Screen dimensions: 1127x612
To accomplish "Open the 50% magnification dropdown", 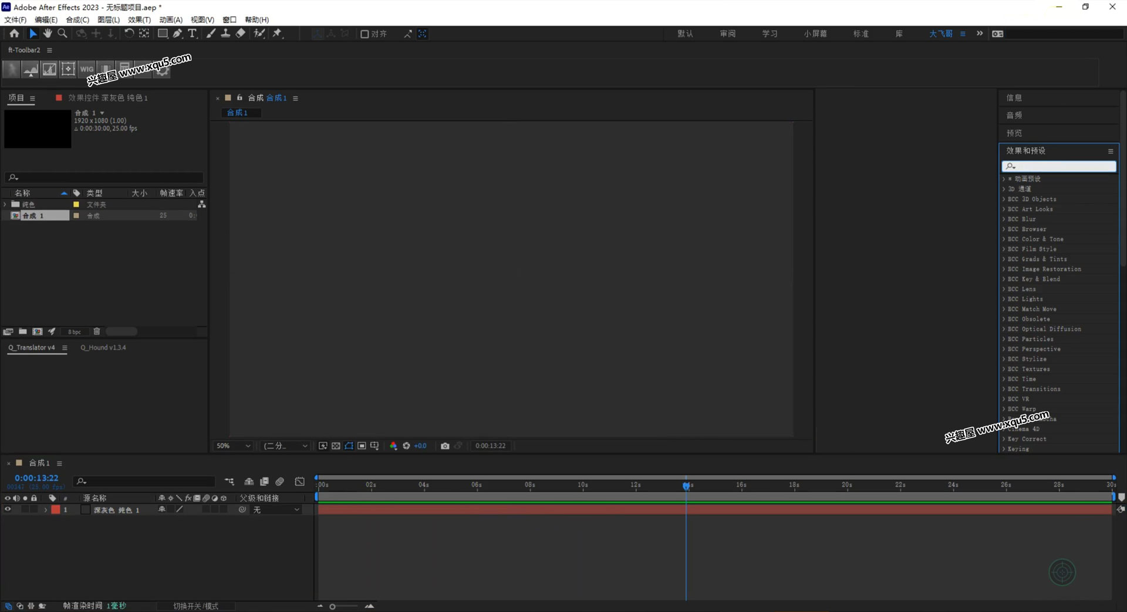I will pyautogui.click(x=233, y=446).
